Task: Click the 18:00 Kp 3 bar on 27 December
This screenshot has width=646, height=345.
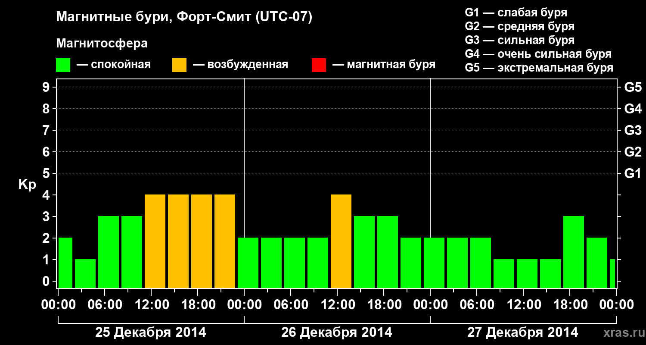Action: [574, 252]
